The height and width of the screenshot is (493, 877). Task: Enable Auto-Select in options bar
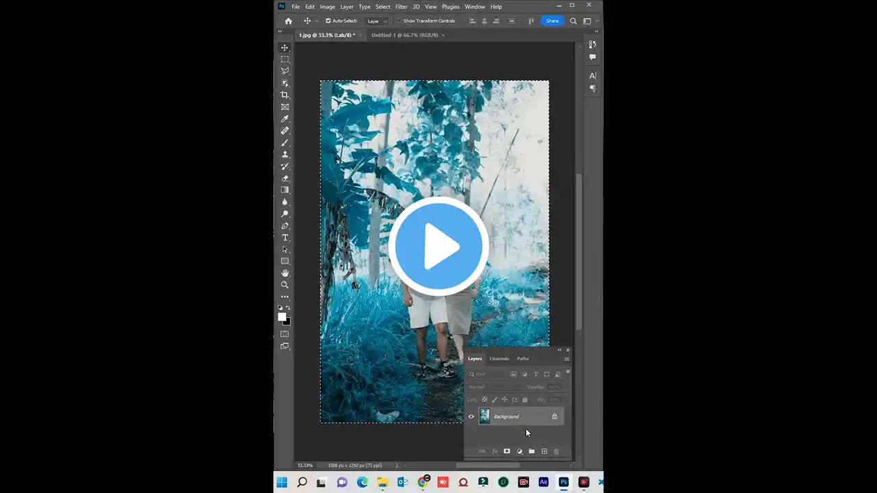(x=328, y=21)
